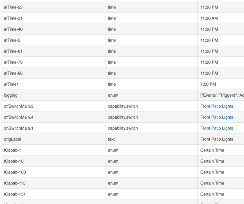Click 11:30 PM value in atTime-61 row
244x204 pixels.
click(x=209, y=51)
